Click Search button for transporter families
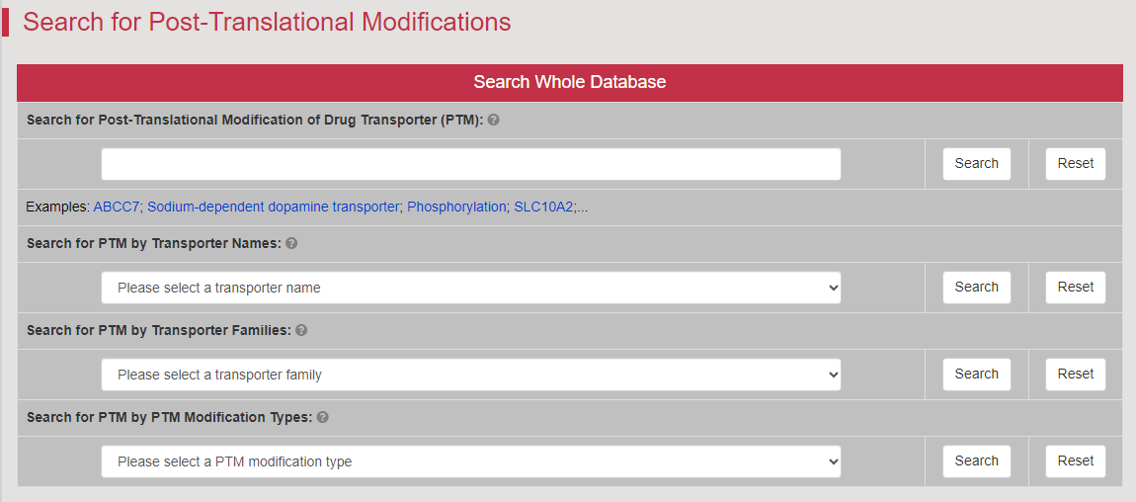The height and width of the screenshot is (502, 1136). coord(977,375)
